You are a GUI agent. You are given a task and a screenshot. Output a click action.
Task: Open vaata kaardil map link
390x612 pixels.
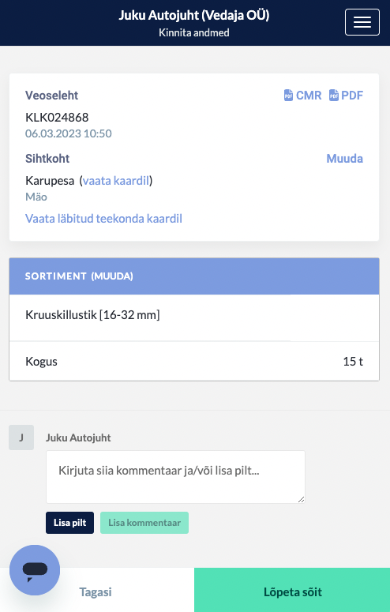(116, 181)
